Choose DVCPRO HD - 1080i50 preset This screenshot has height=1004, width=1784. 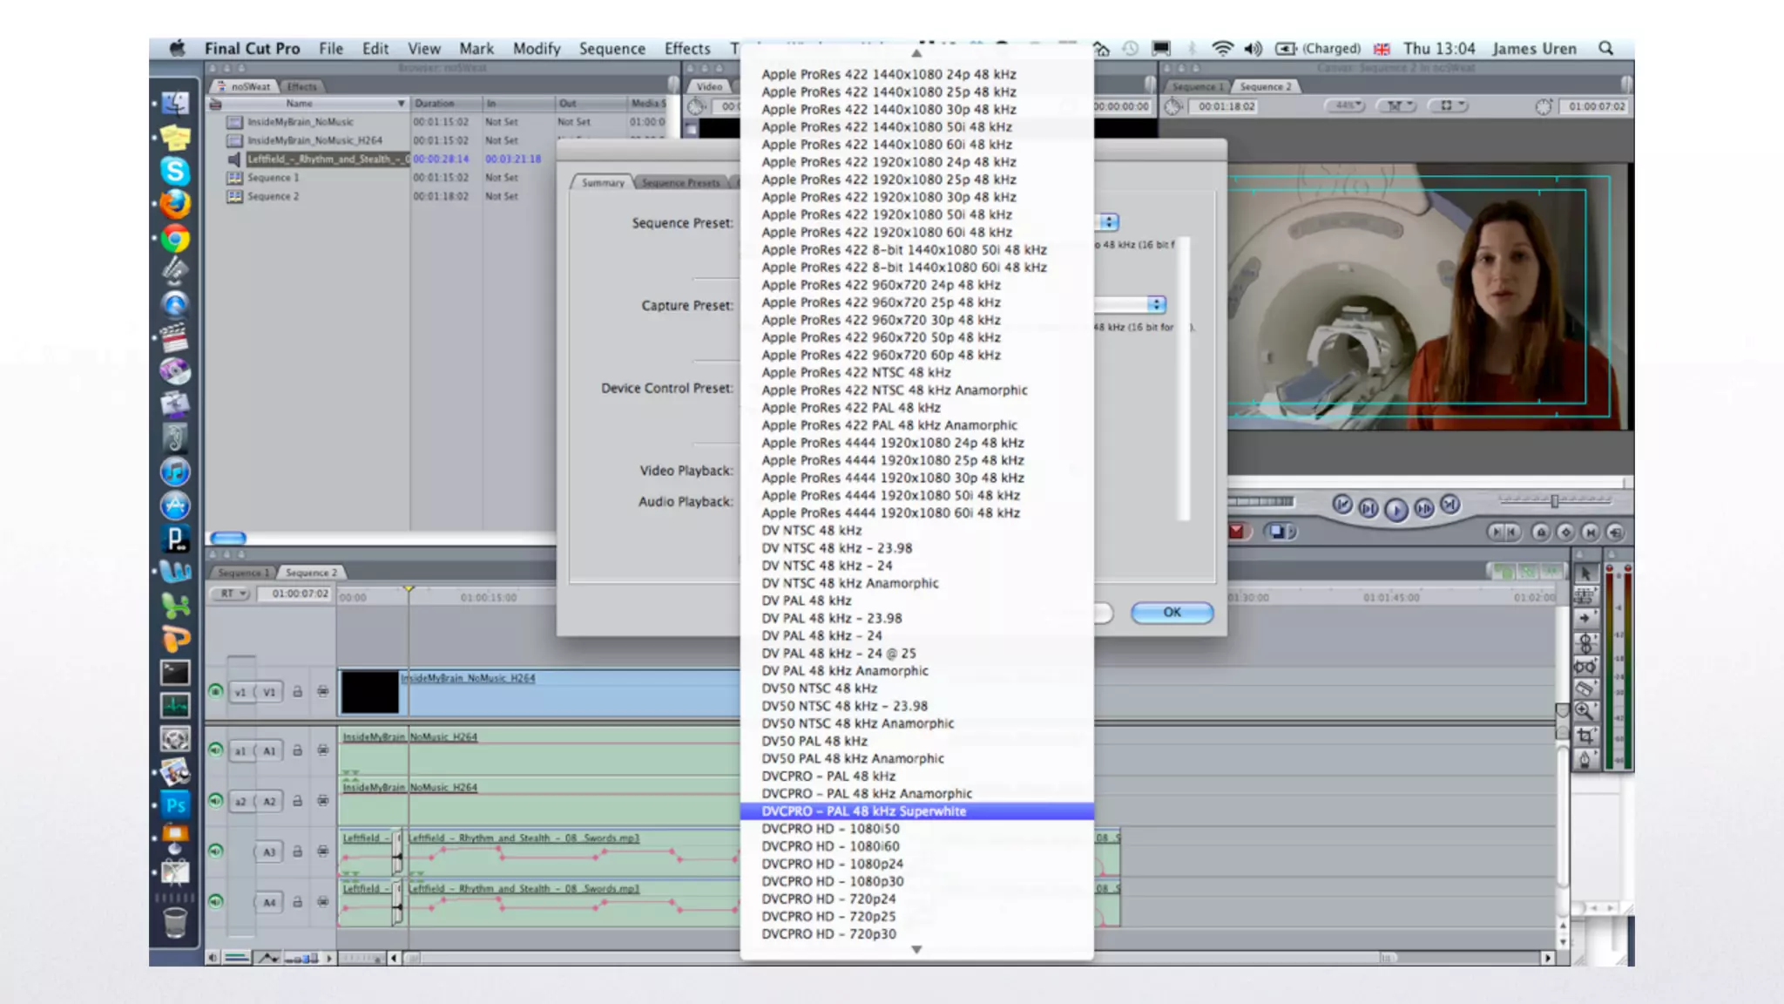(x=830, y=829)
